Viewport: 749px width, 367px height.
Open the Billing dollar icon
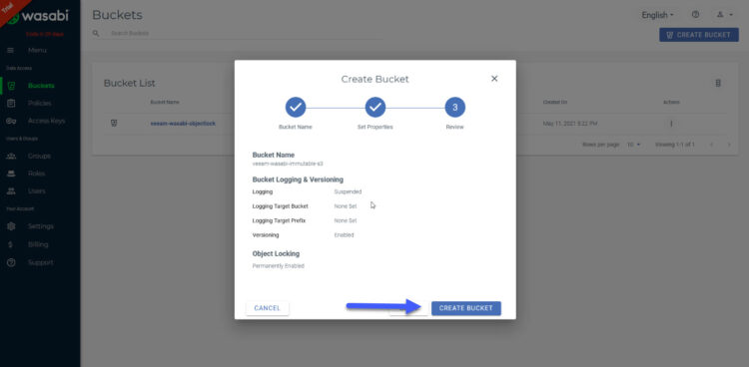11,244
